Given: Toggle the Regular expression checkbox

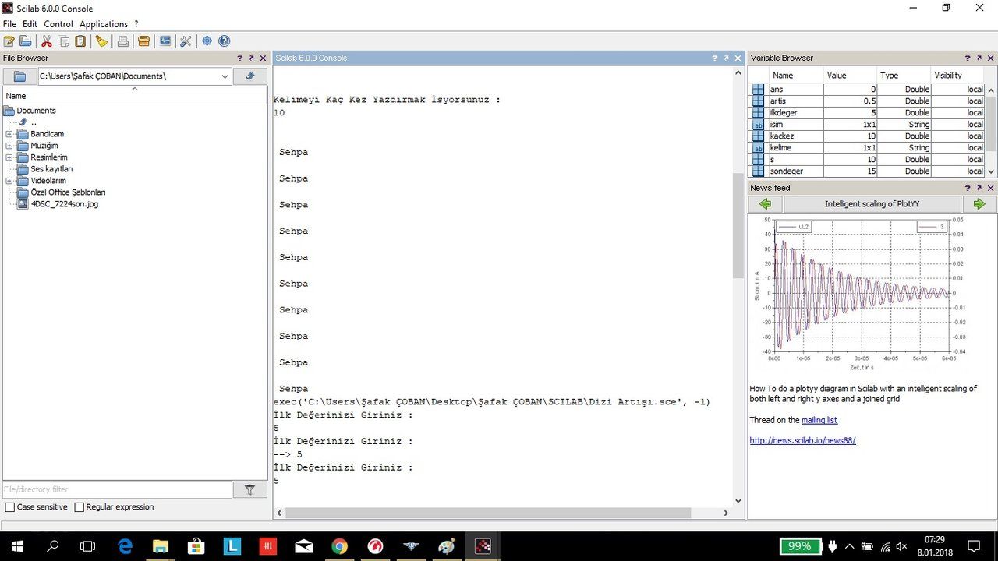Looking at the screenshot, I should pyautogui.click(x=79, y=507).
